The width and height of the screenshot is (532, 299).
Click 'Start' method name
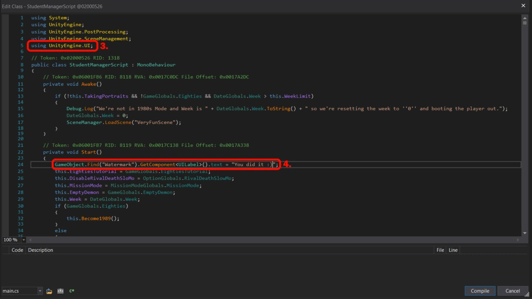coord(89,152)
